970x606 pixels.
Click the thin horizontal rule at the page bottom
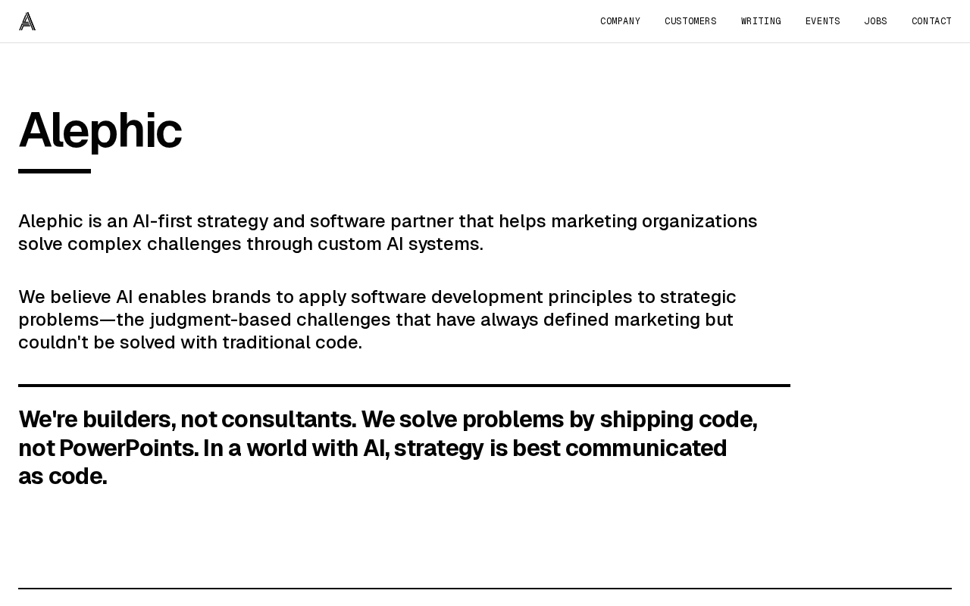click(485, 589)
